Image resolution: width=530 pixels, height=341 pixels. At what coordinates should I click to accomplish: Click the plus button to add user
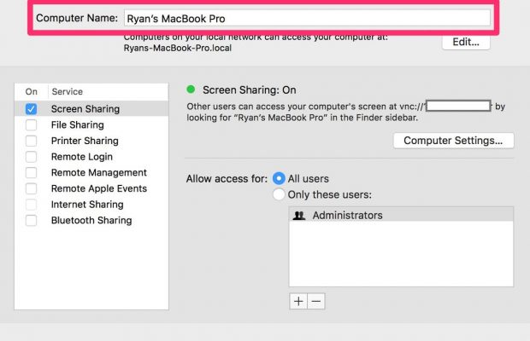click(x=298, y=301)
